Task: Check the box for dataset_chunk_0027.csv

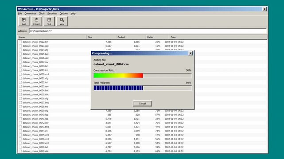Action: (x=20, y=62)
